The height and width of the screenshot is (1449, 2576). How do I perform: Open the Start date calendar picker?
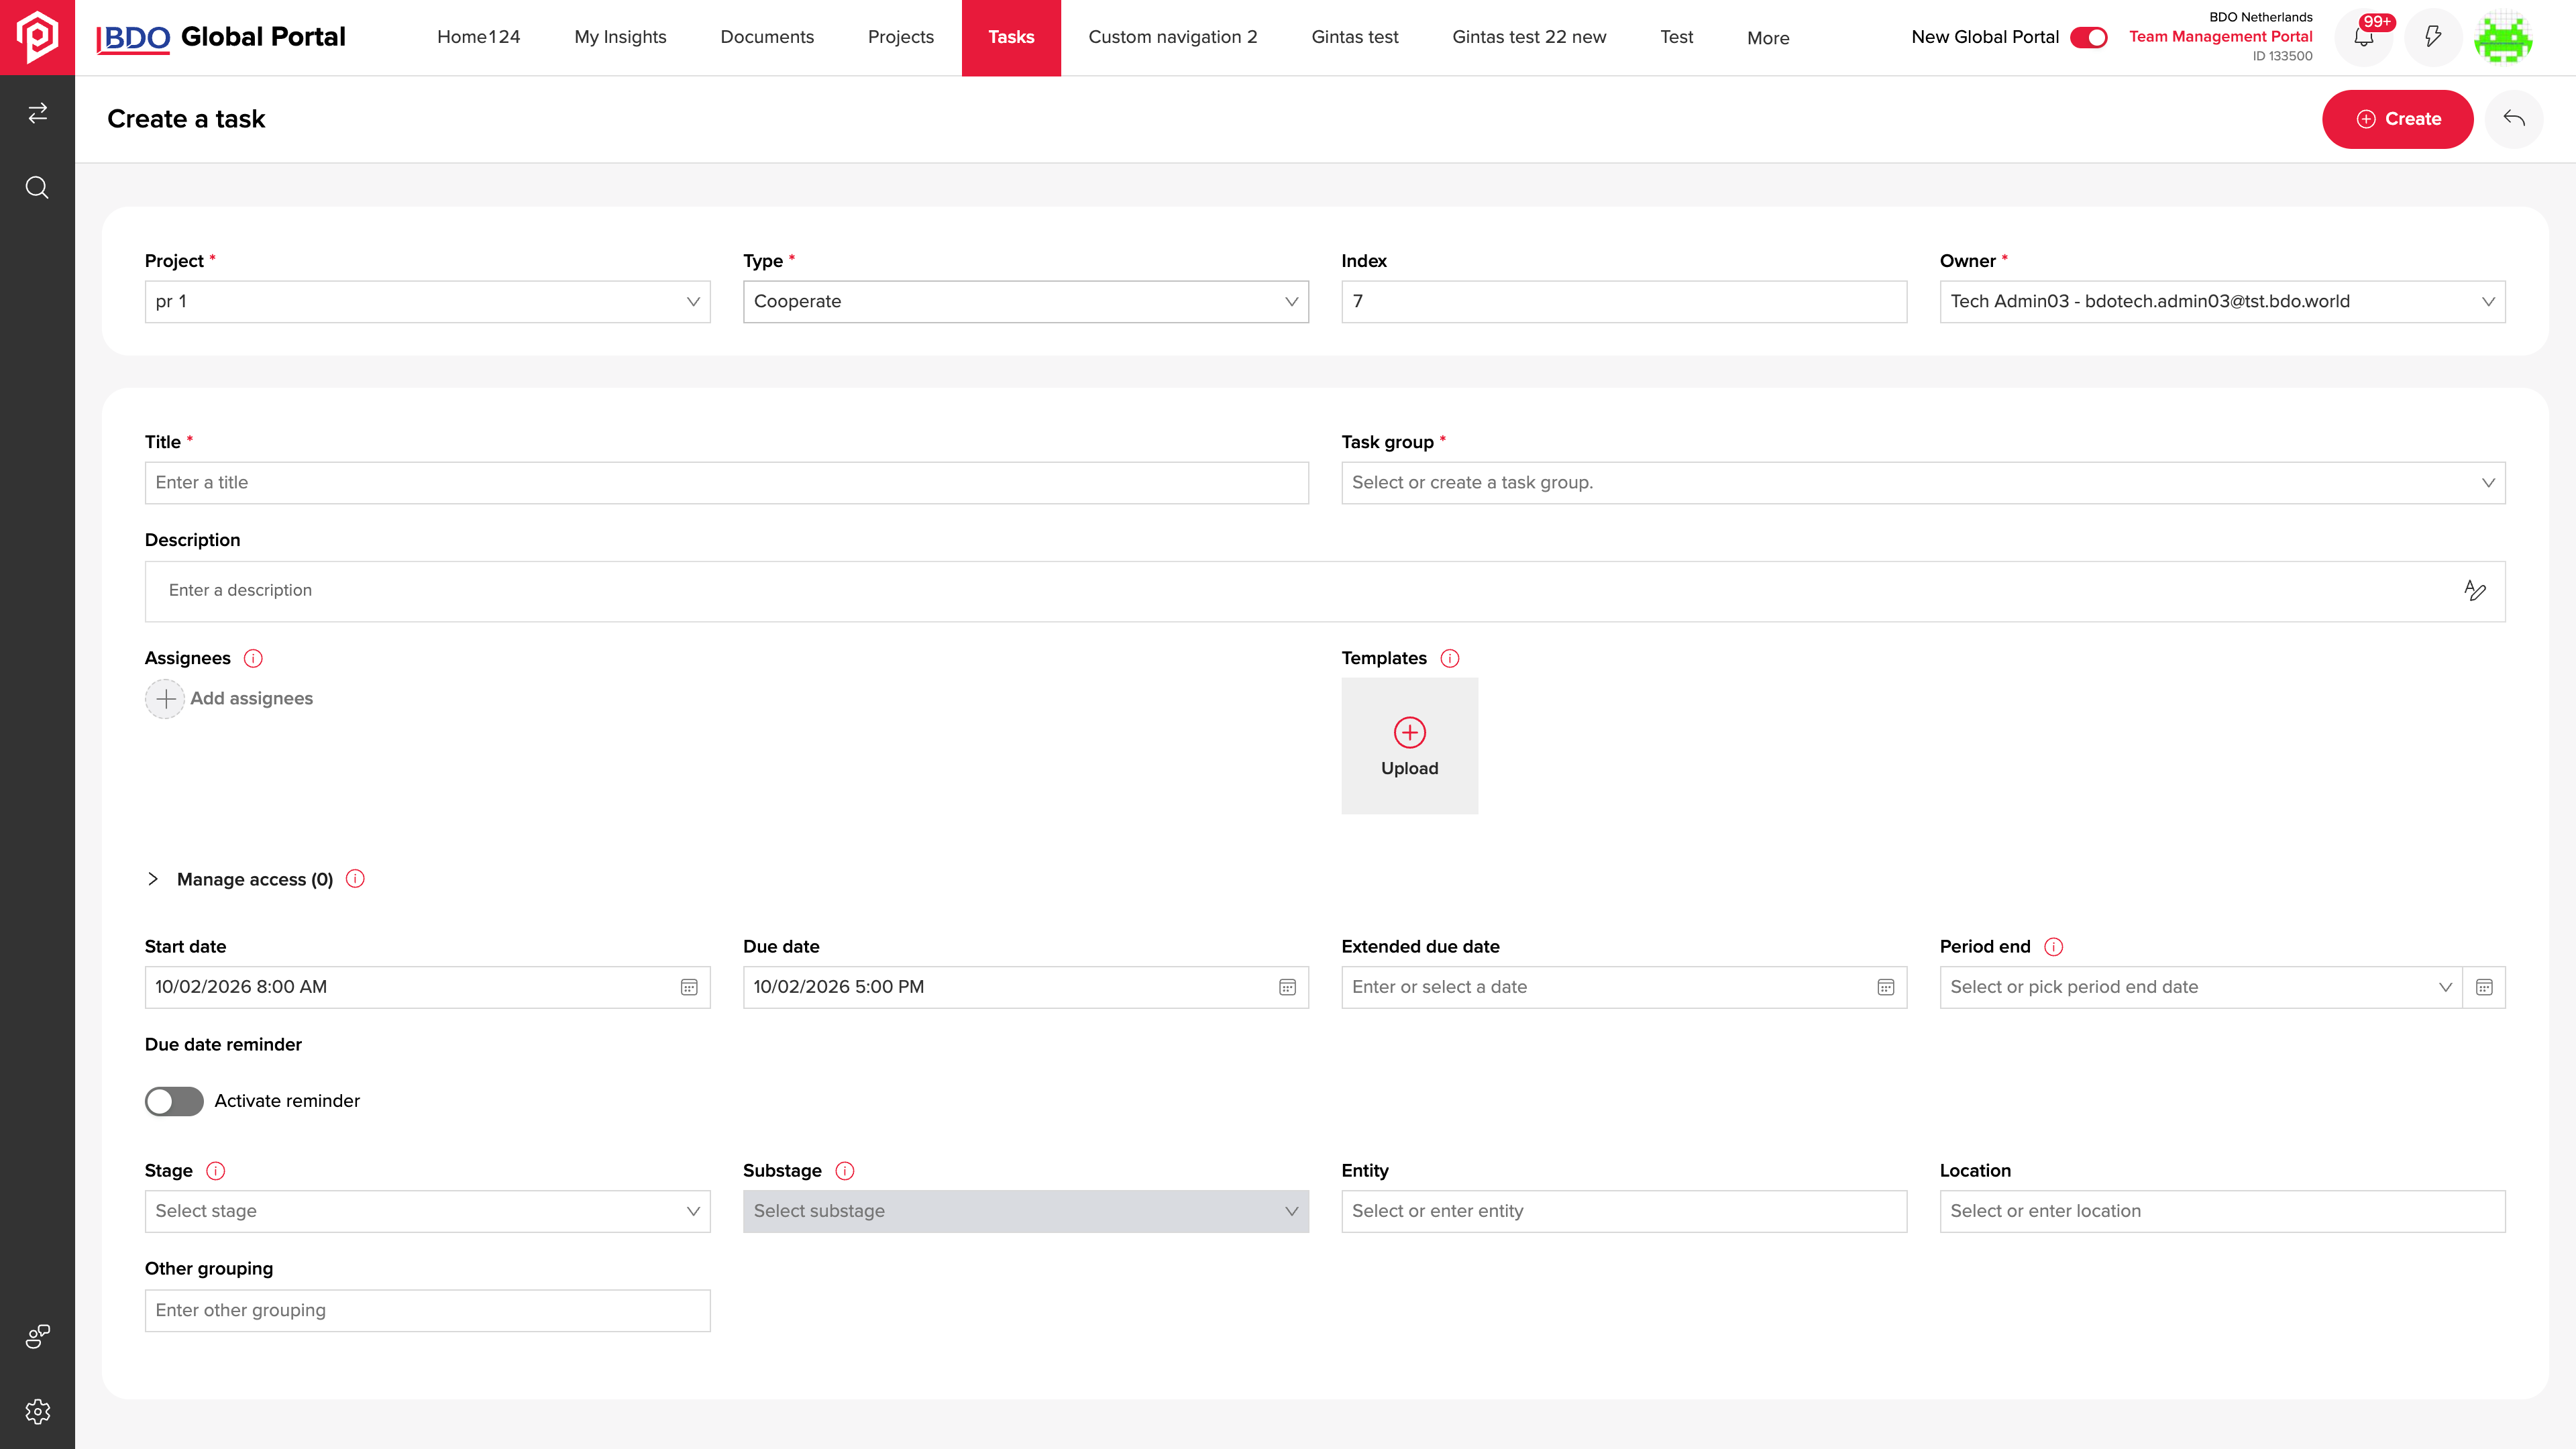(x=689, y=987)
